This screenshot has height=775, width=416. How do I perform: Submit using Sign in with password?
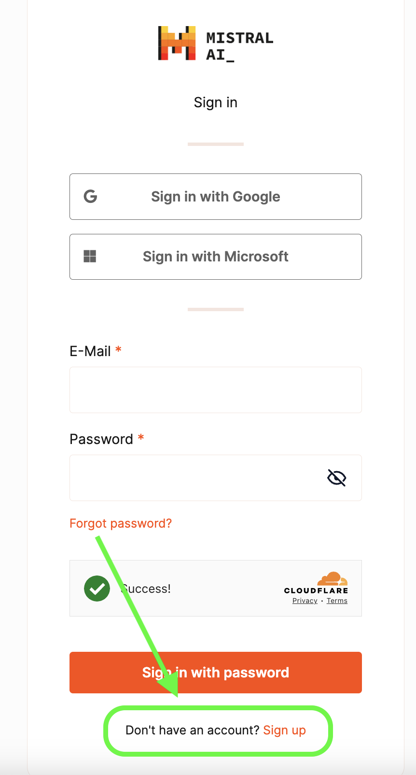(x=216, y=673)
